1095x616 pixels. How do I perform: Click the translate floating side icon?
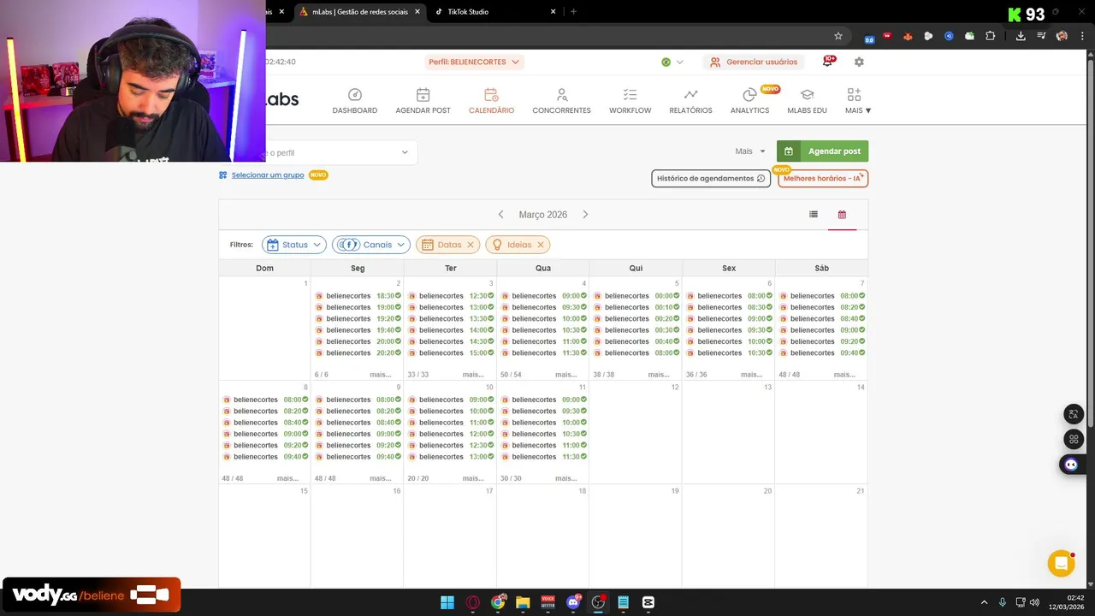(1073, 414)
